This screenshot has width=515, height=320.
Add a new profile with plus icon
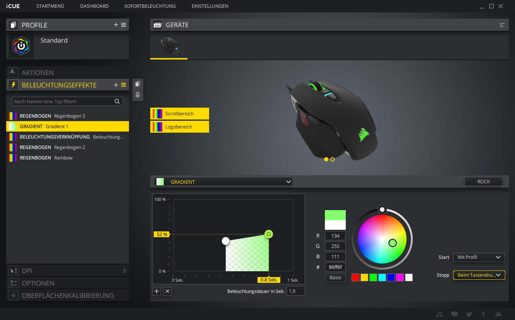(116, 25)
